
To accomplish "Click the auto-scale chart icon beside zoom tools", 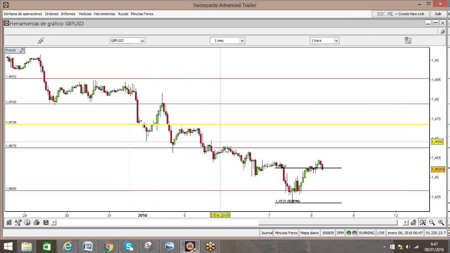I will pyautogui.click(x=413, y=222).
